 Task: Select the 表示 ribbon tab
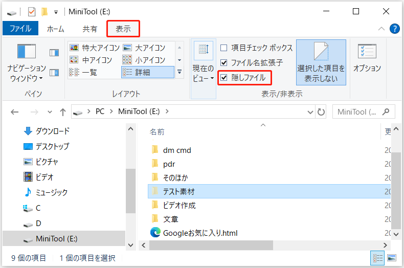pyautogui.click(x=123, y=29)
